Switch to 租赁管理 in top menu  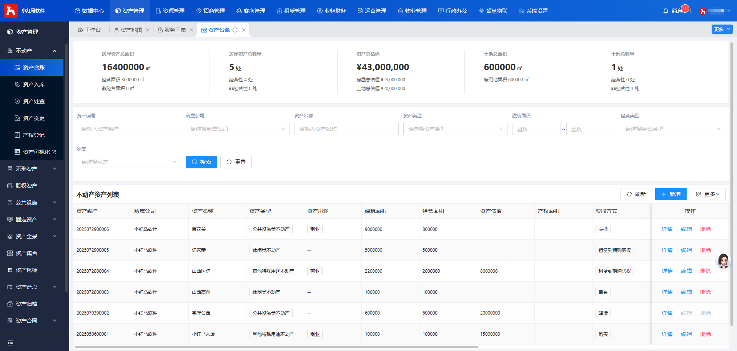291,11
